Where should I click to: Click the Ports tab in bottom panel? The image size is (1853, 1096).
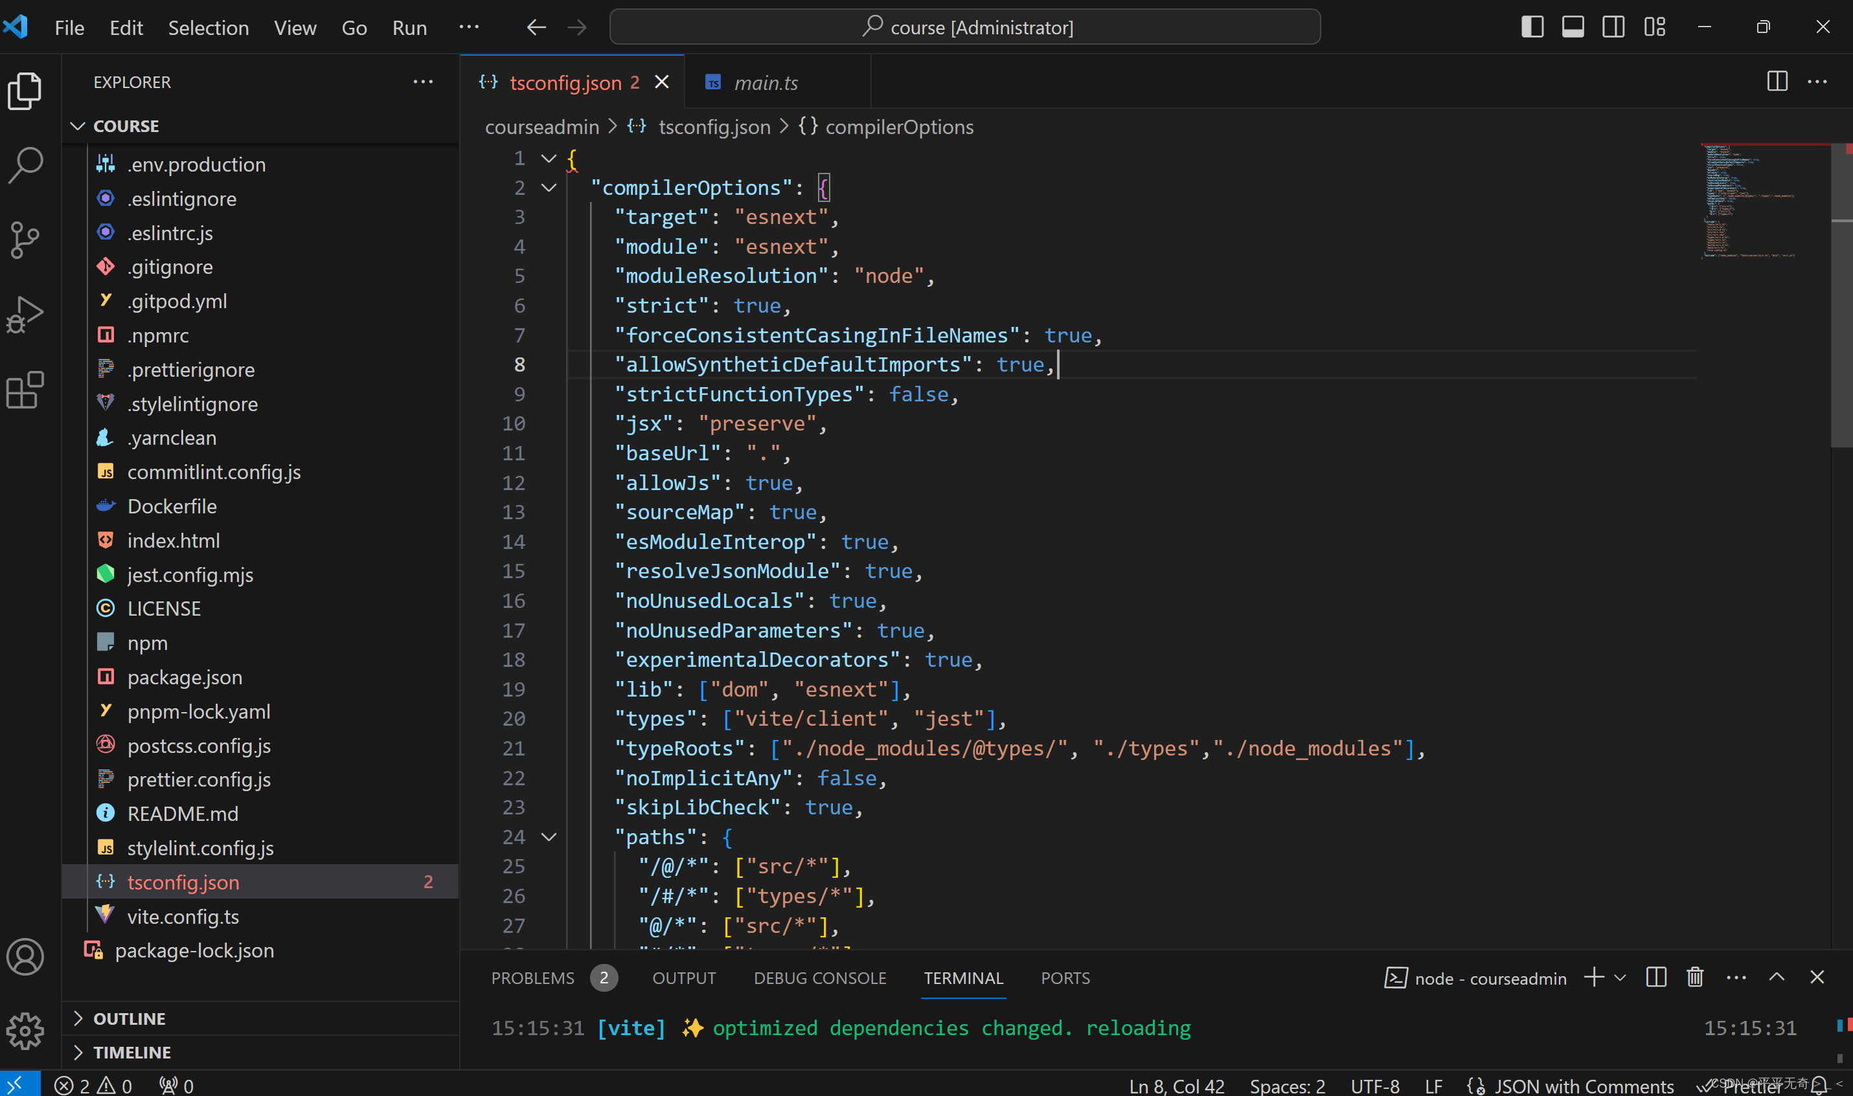(1065, 978)
